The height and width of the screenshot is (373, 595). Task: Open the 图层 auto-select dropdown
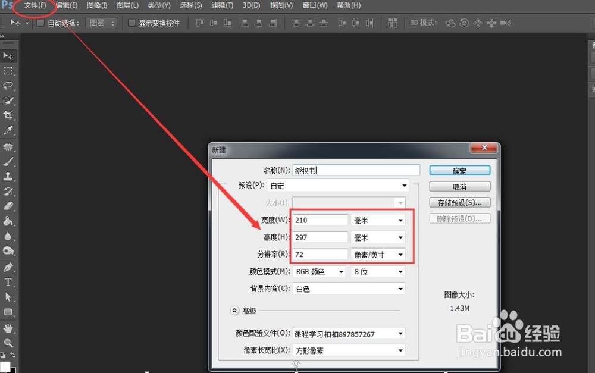[101, 23]
